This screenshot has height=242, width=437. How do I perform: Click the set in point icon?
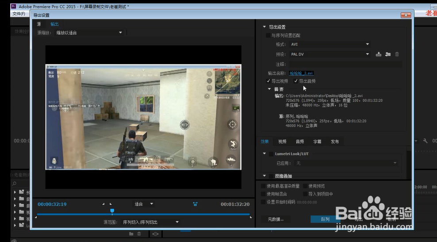[103, 204]
